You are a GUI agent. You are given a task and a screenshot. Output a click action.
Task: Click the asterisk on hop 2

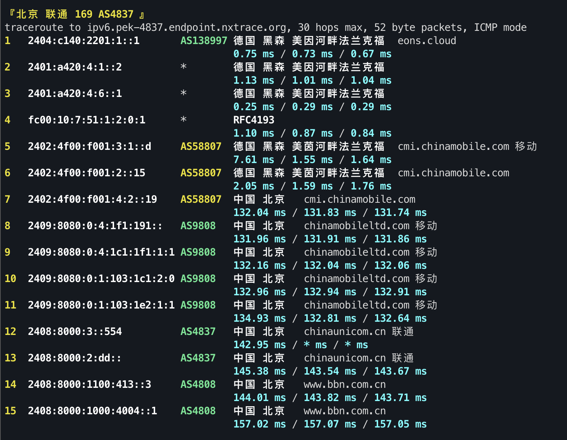(184, 67)
